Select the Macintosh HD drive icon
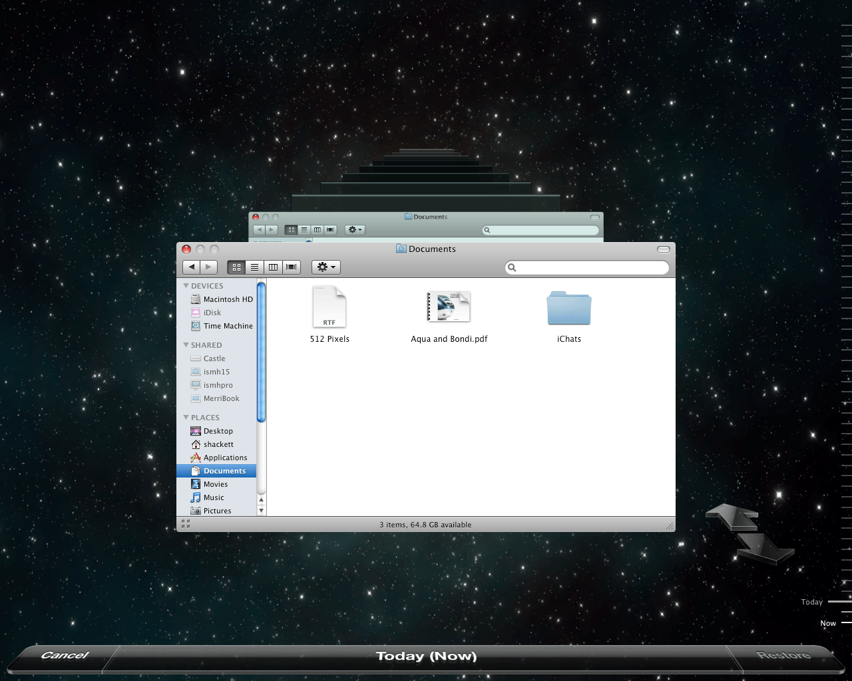This screenshot has height=681, width=852. [x=196, y=299]
